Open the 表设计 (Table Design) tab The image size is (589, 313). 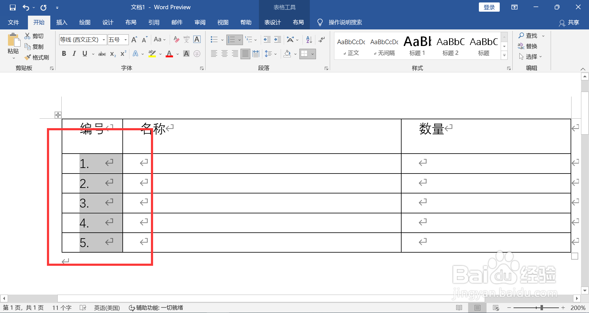coord(272,22)
